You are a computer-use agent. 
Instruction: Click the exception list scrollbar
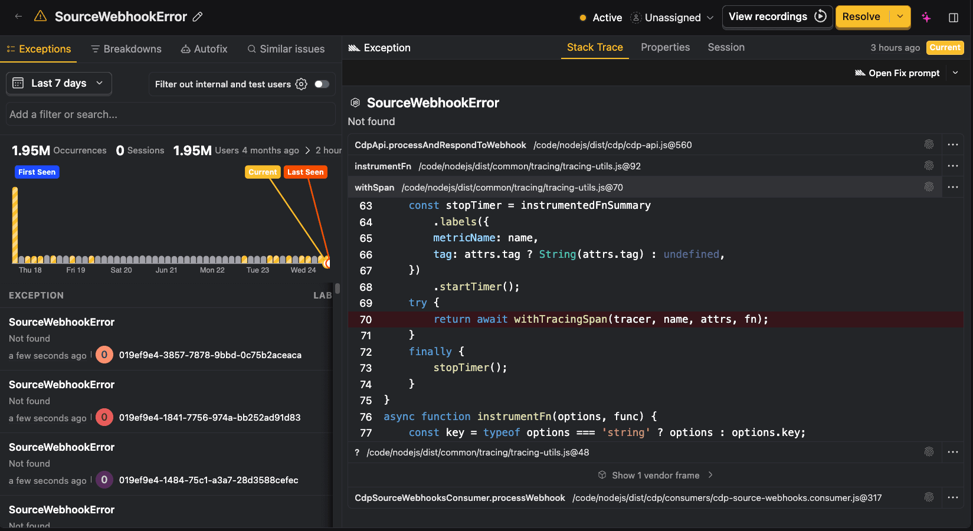338,289
